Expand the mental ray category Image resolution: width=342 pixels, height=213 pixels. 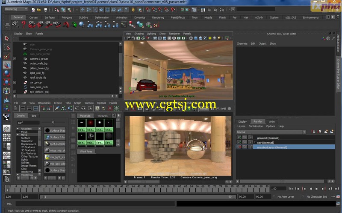[18, 175]
